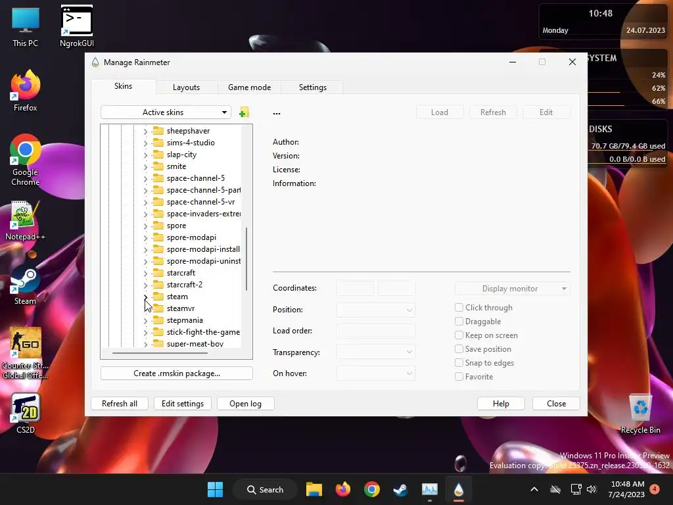The height and width of the screenshot is (505, 673).
Task: Open the Google Chrome desktop shortcut
Action: (x=26, y=160)
